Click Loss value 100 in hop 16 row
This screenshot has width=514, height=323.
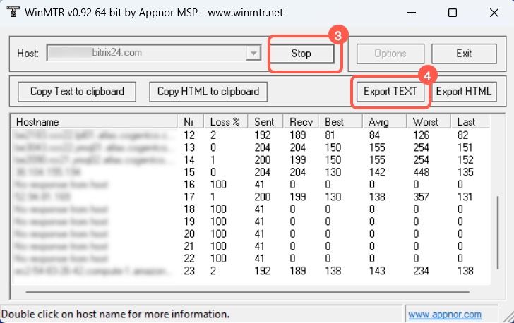218,185
